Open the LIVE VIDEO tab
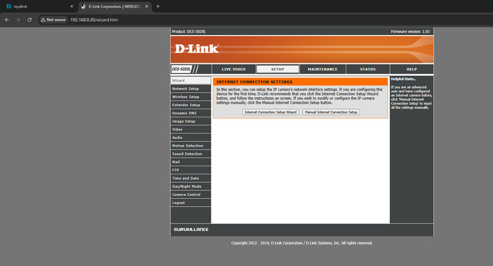The image size is (493, 266). coord(234,69)
